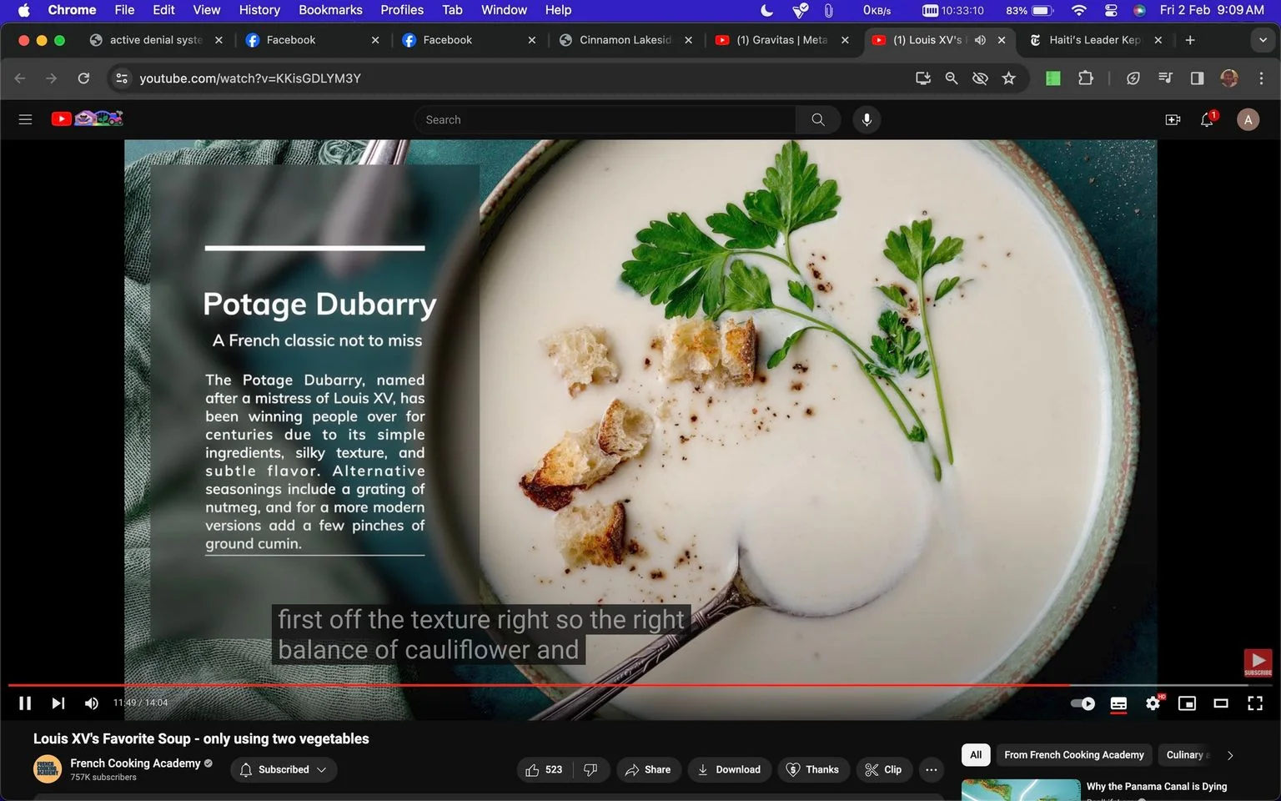The width and height of the screenshot is (1281, 801).
Task: Open more actions three-dot menu
Action: click(932, 769)
